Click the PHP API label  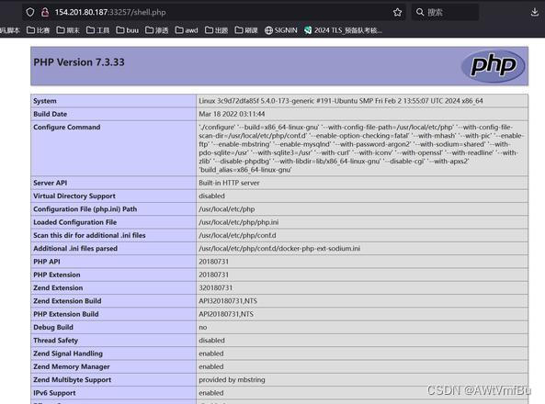point(47,262)
